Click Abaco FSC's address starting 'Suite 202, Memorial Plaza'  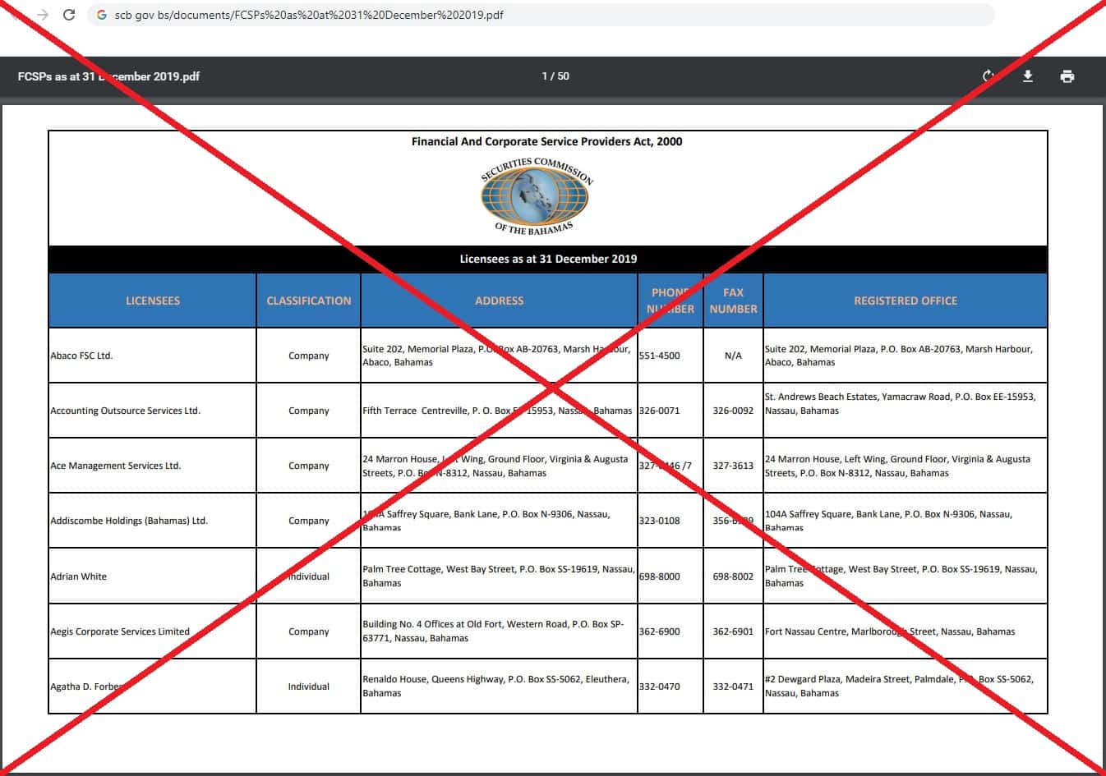497,356
